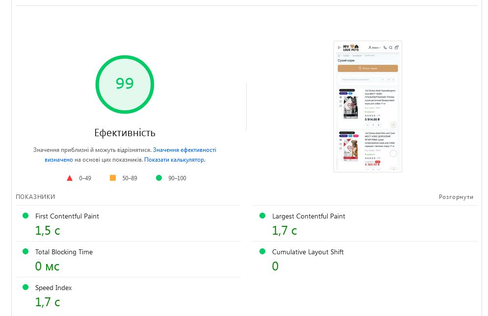
Task: Click the circular score gauge showing 99
Action: tap(125, 84)
